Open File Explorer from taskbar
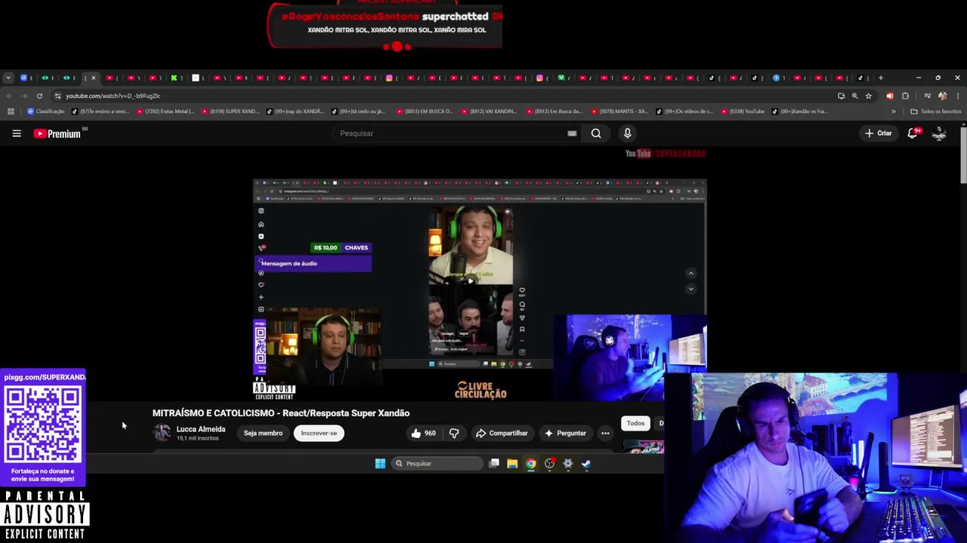Screen dimensions: 967x543 point(512,464)
